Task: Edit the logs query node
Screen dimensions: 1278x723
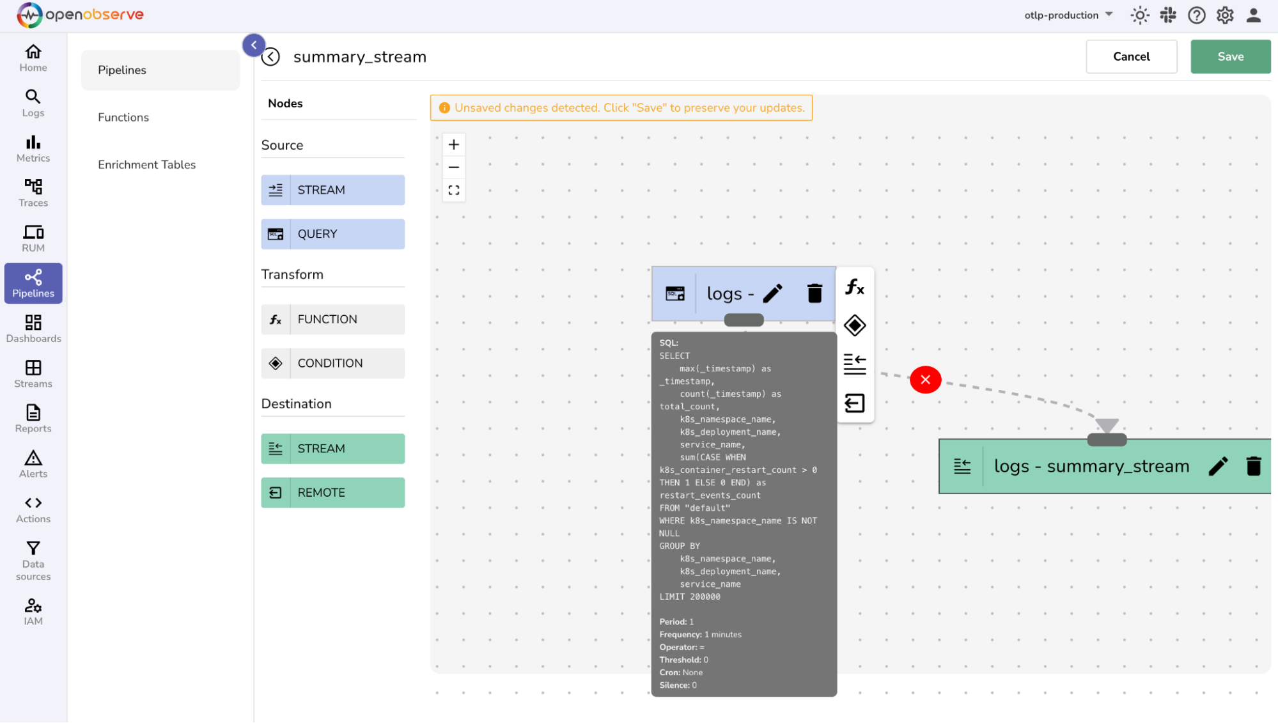Action: pos(772,293)
